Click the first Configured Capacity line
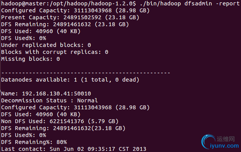Screen dimensions: 241x152 click(75, 10)
